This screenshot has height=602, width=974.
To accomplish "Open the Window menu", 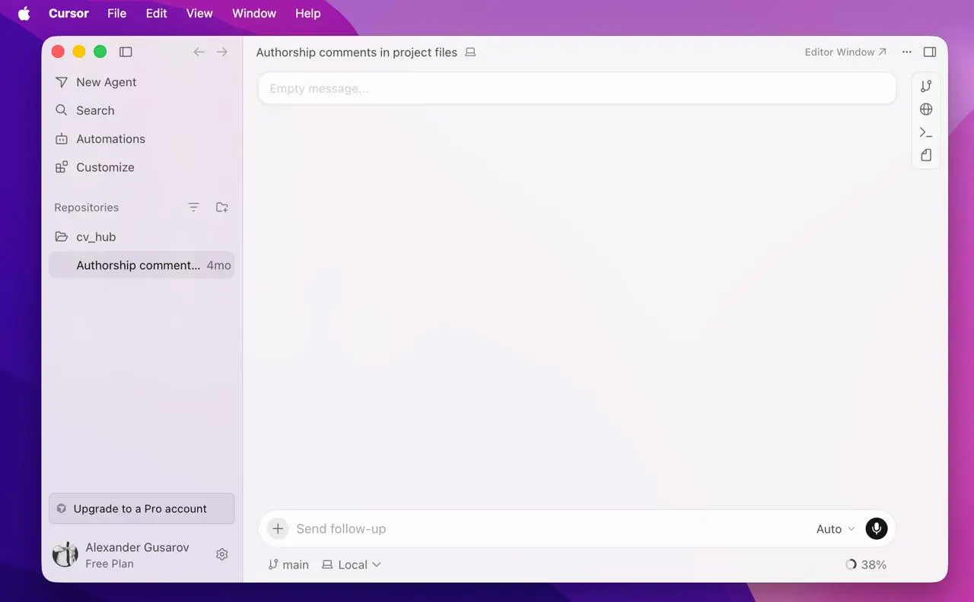I will pyautogui.click(x=254, y=14).
